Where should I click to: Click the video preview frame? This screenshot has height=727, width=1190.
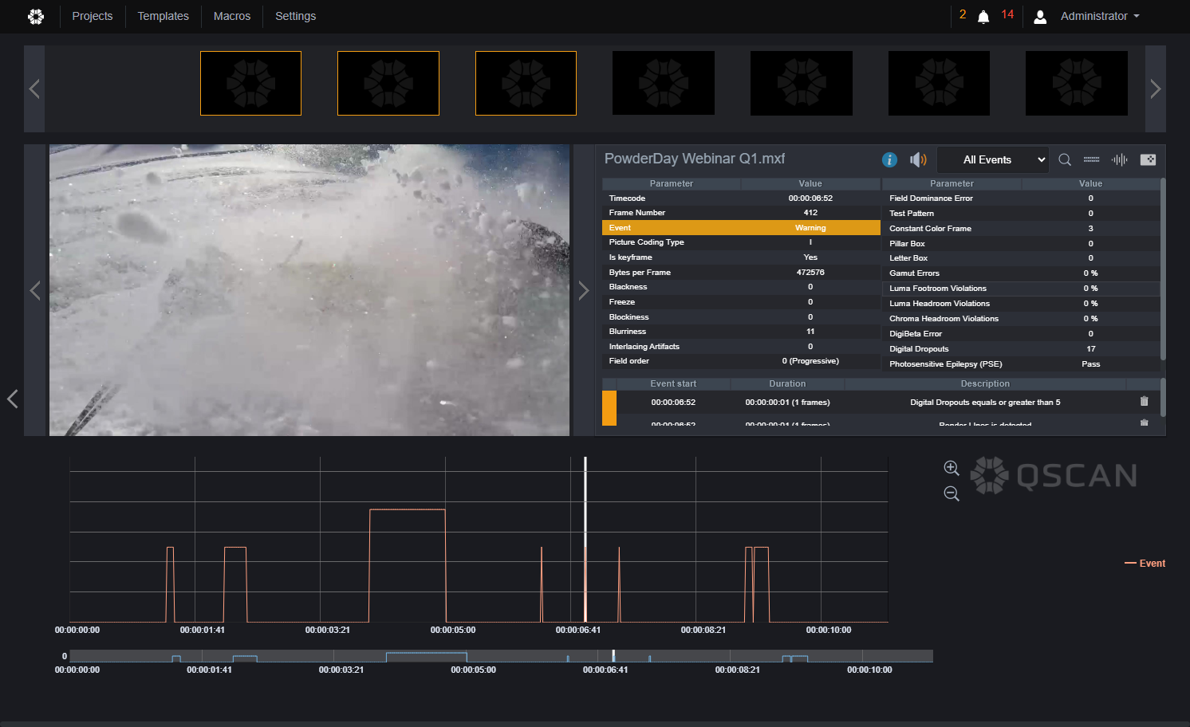(x=309, y=290)
